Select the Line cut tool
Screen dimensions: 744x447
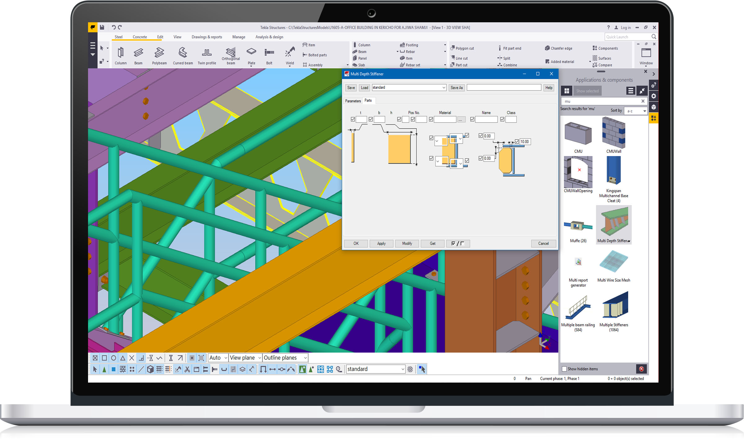click(459, 58)
